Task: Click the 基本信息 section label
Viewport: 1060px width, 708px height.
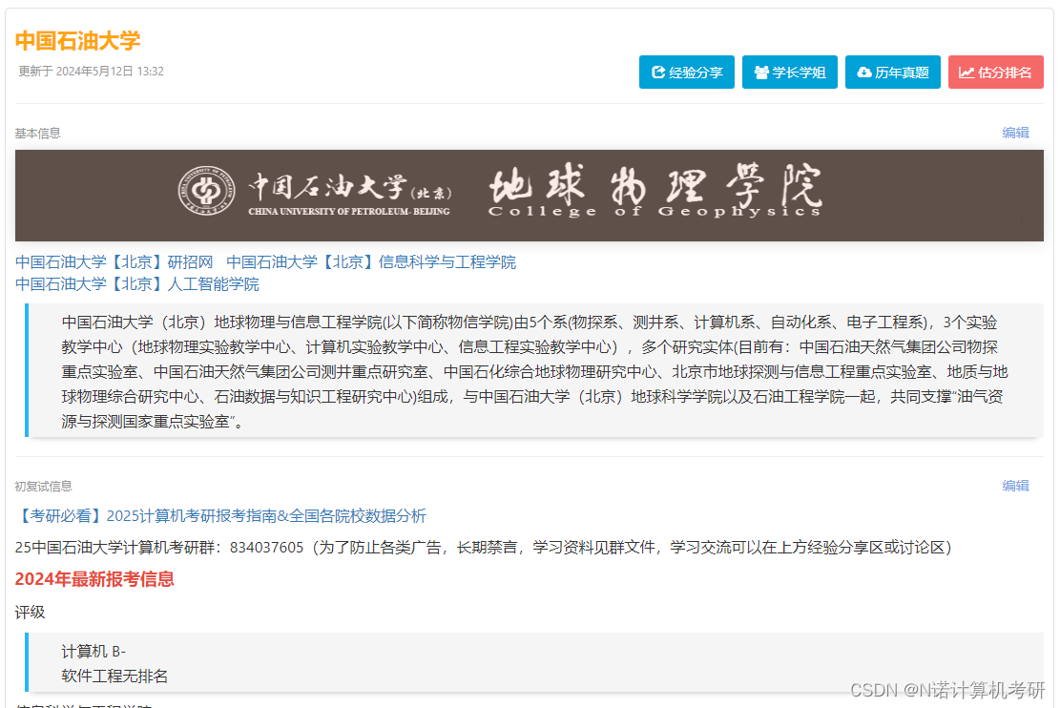Action: point(38,134)
